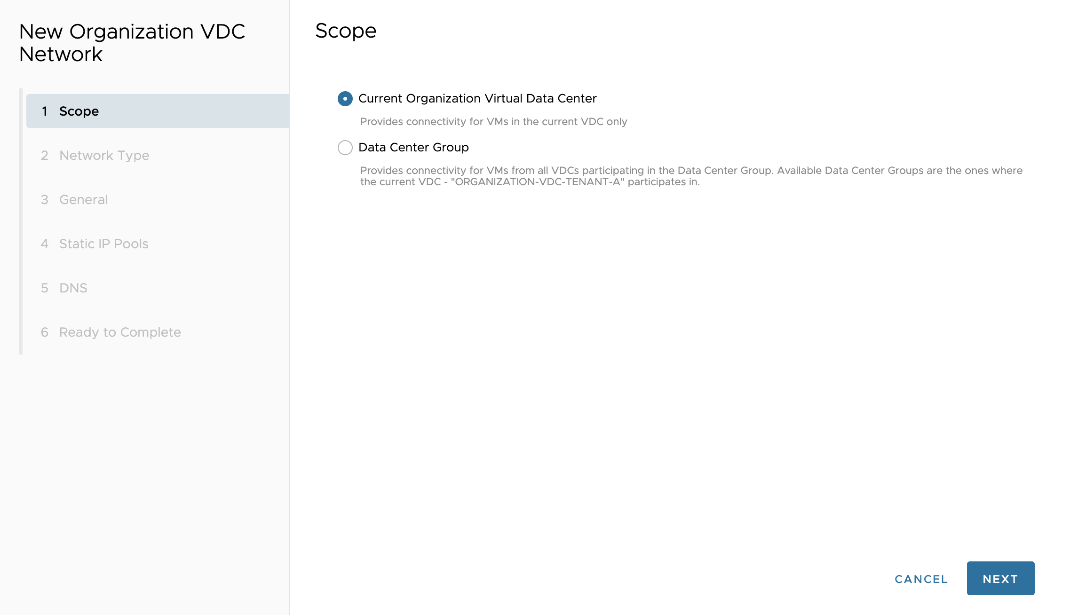The height and width of the screenshot is (615, 1078).
Task: Select the Current Organization Virtual Data Center radio button
Action: pos(345,99)
